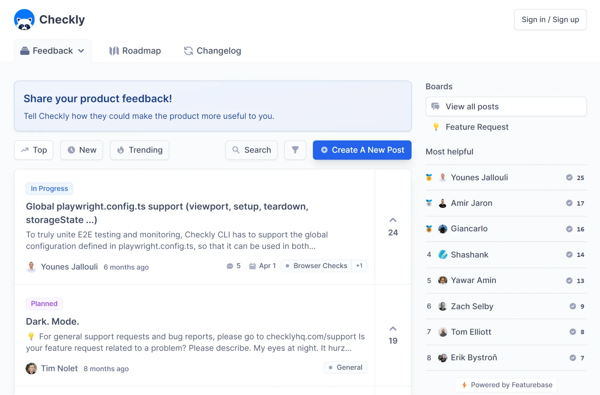Click Younes Jallouli's avatar on the post
Image resolution: width=600 pixels, height=395 pixels.
(31, 267)
